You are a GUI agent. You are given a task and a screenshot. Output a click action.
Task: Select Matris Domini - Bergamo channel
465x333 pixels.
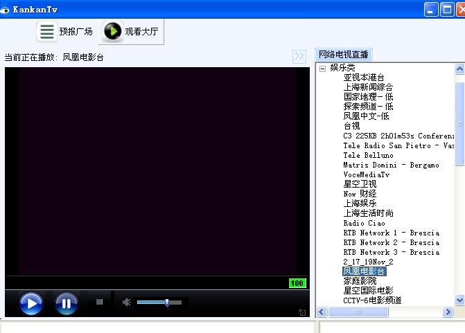tap(391, 165)
